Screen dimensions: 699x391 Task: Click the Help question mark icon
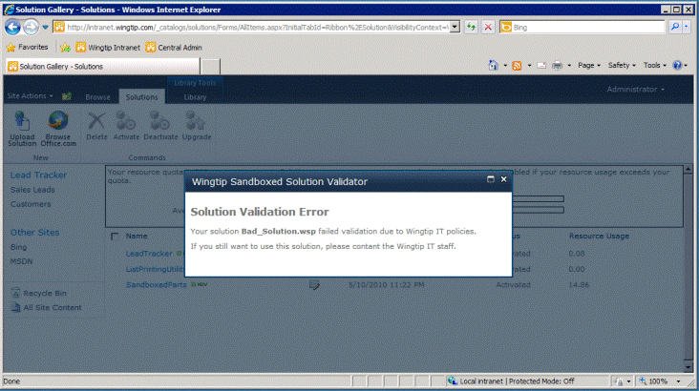pyautogui.click(x=677, y=66)
